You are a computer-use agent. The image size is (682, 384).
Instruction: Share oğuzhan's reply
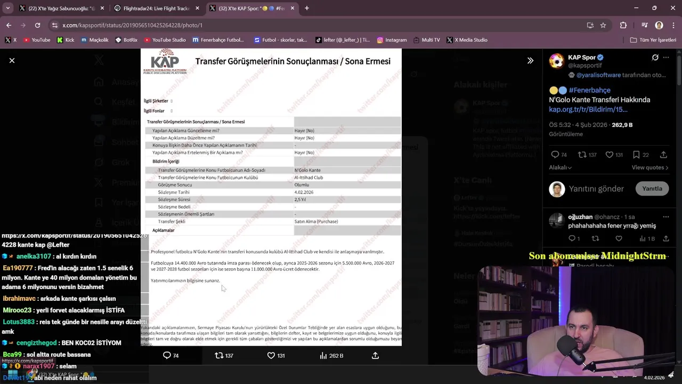point(665,238)
